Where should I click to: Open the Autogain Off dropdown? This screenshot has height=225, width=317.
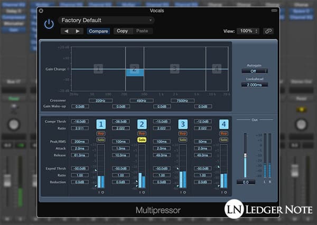click(x=254, y=71)
